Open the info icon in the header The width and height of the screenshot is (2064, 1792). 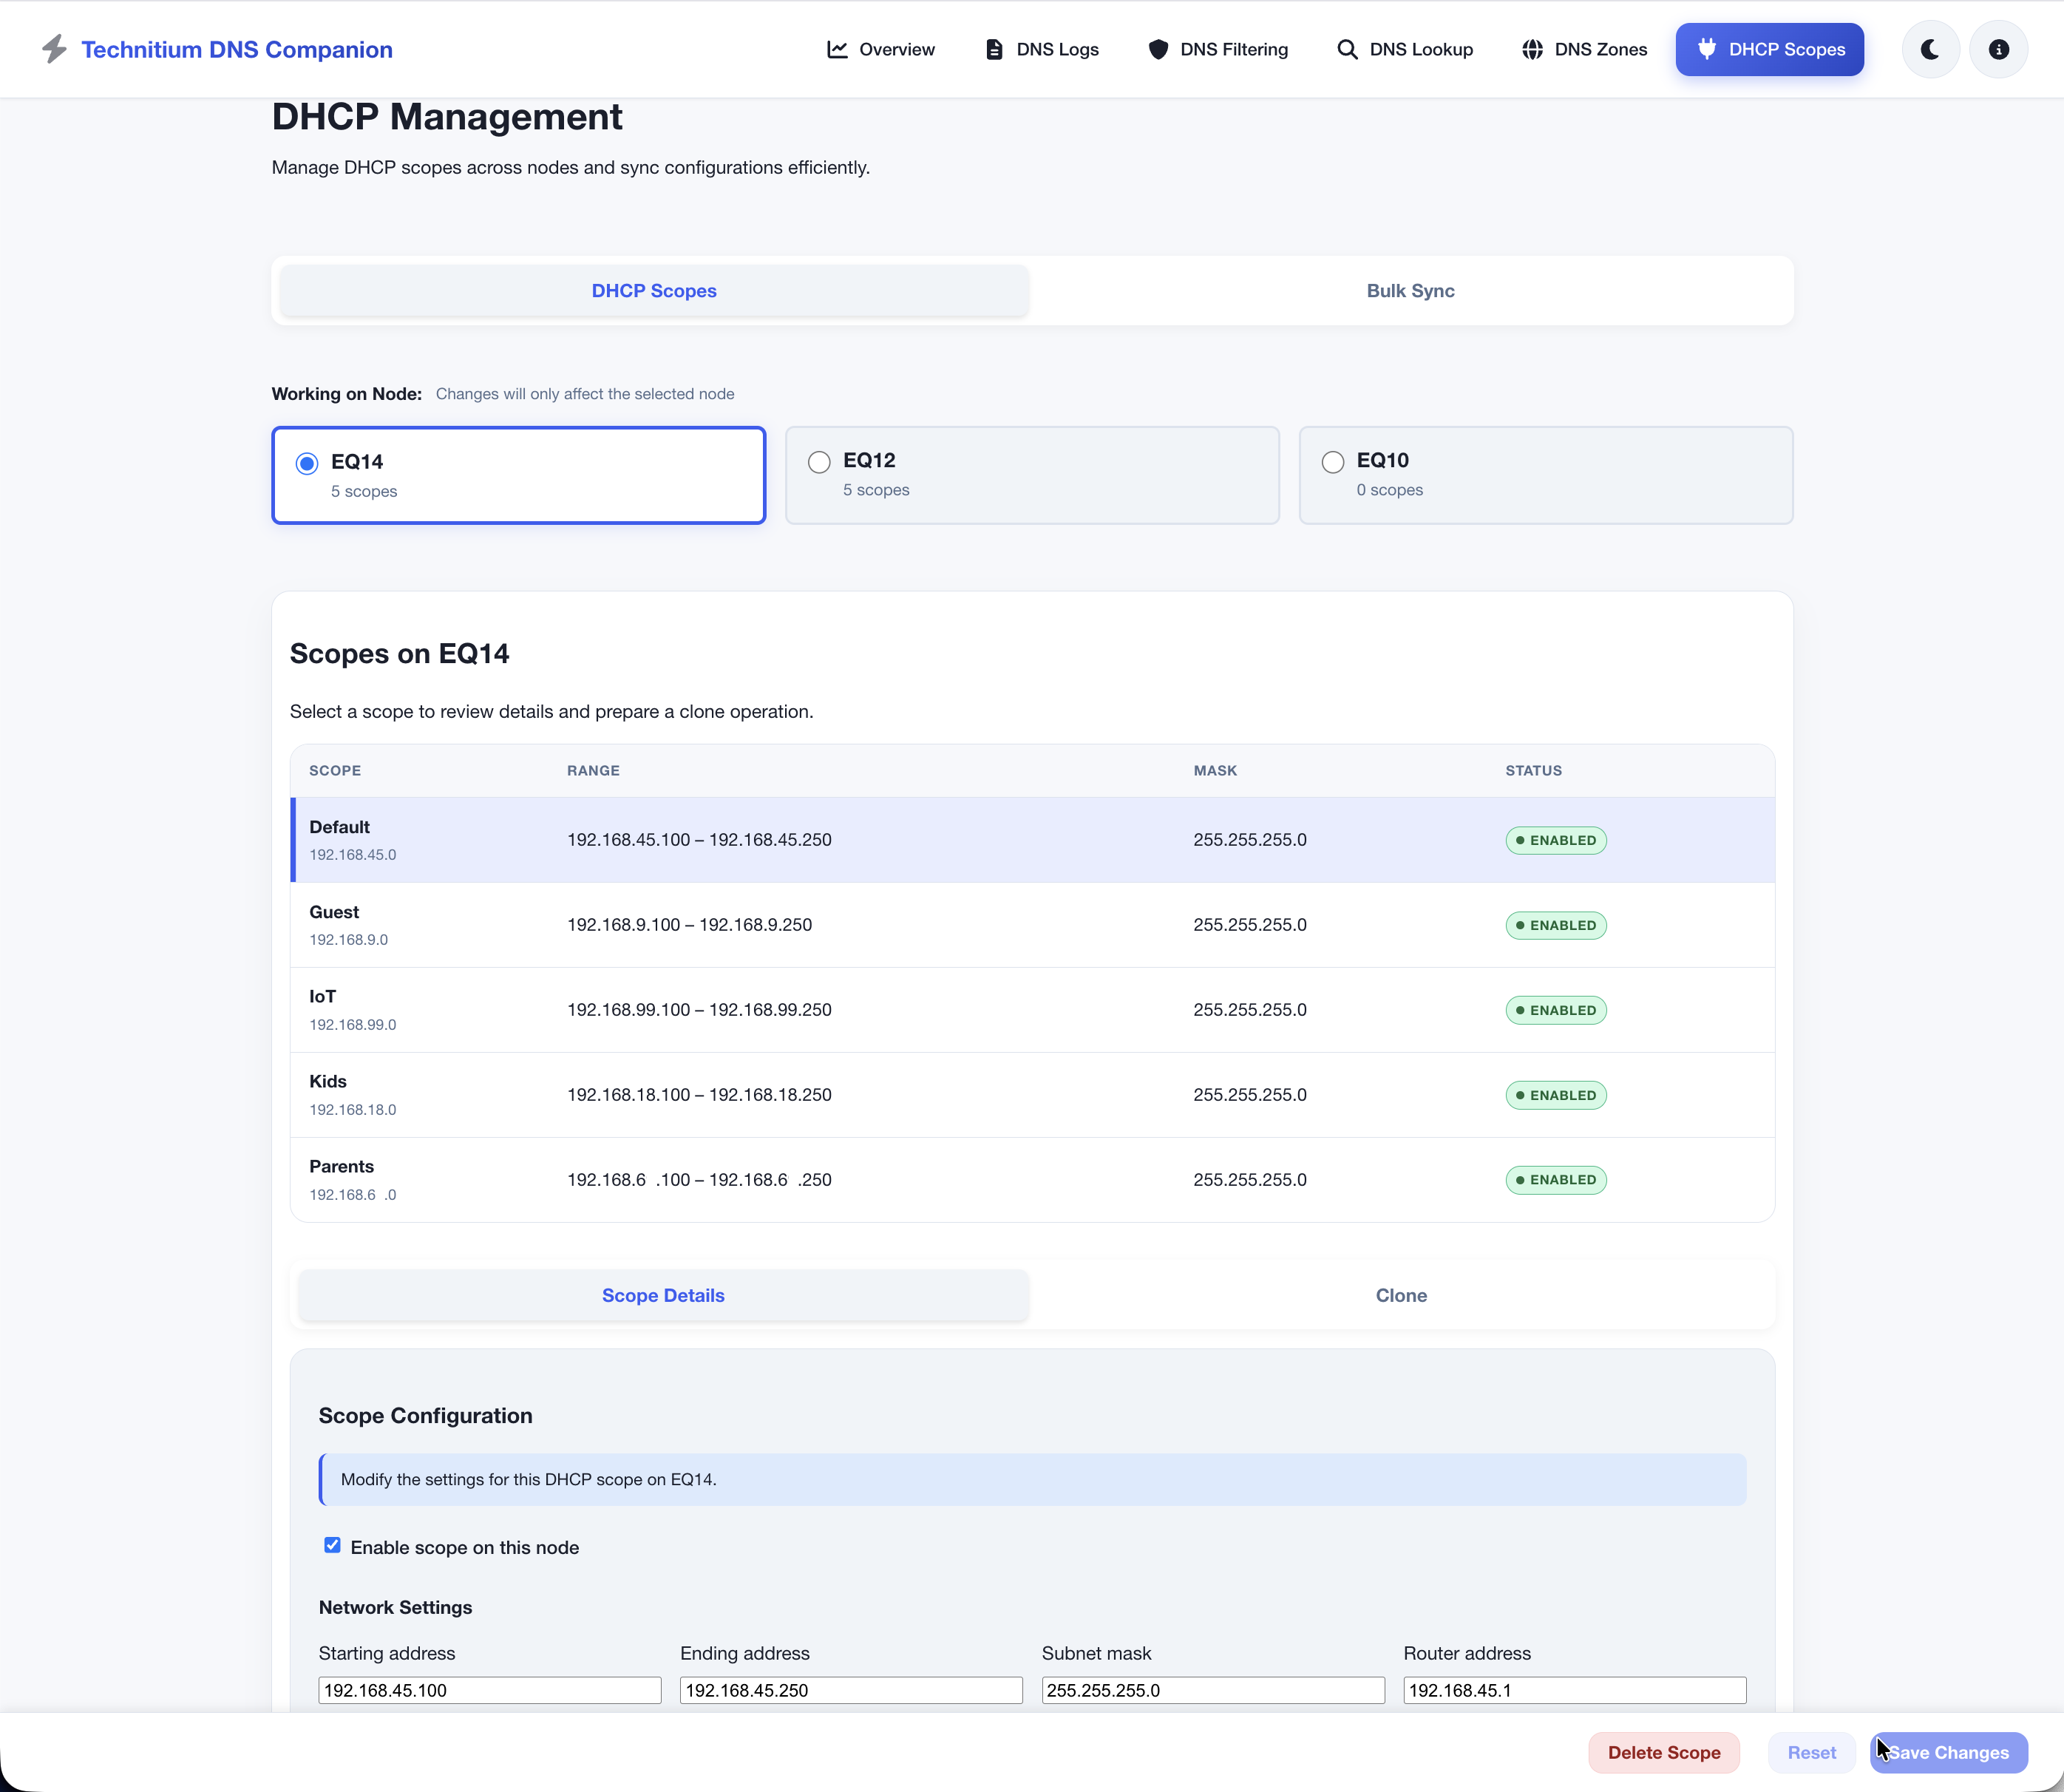tap(1998, 48)
